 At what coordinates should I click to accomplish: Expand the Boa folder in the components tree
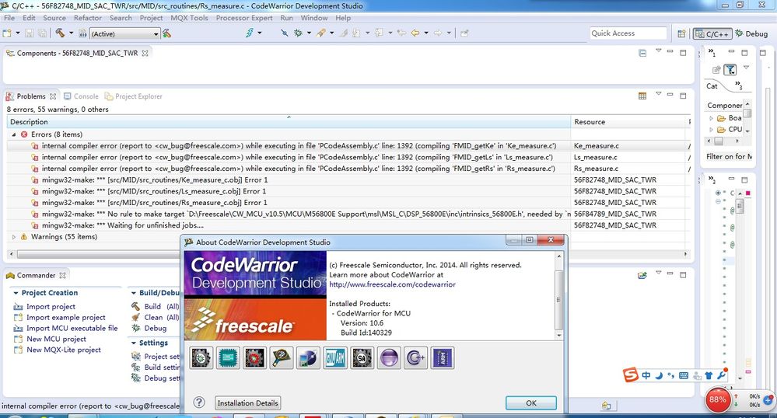click(711, 118)
